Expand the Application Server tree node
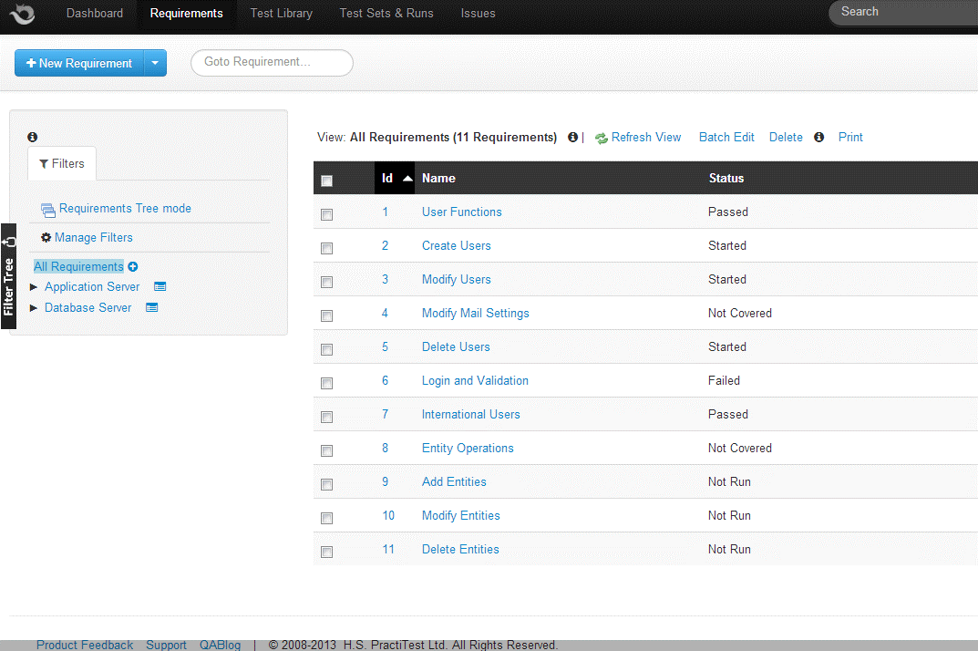Image resolution: width=978 pixels, height=651 pixels. click(35, 287)
